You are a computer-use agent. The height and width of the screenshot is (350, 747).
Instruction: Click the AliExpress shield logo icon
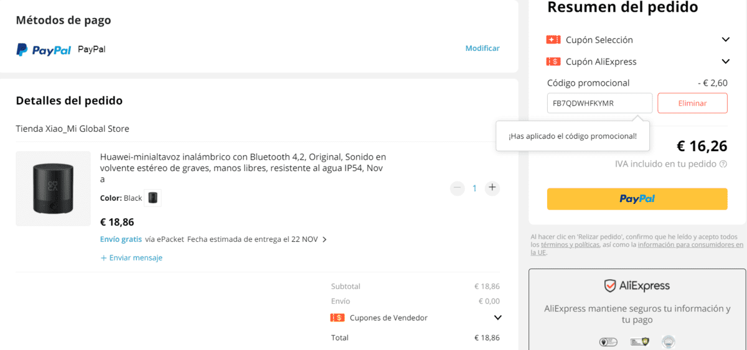(610, 286)
